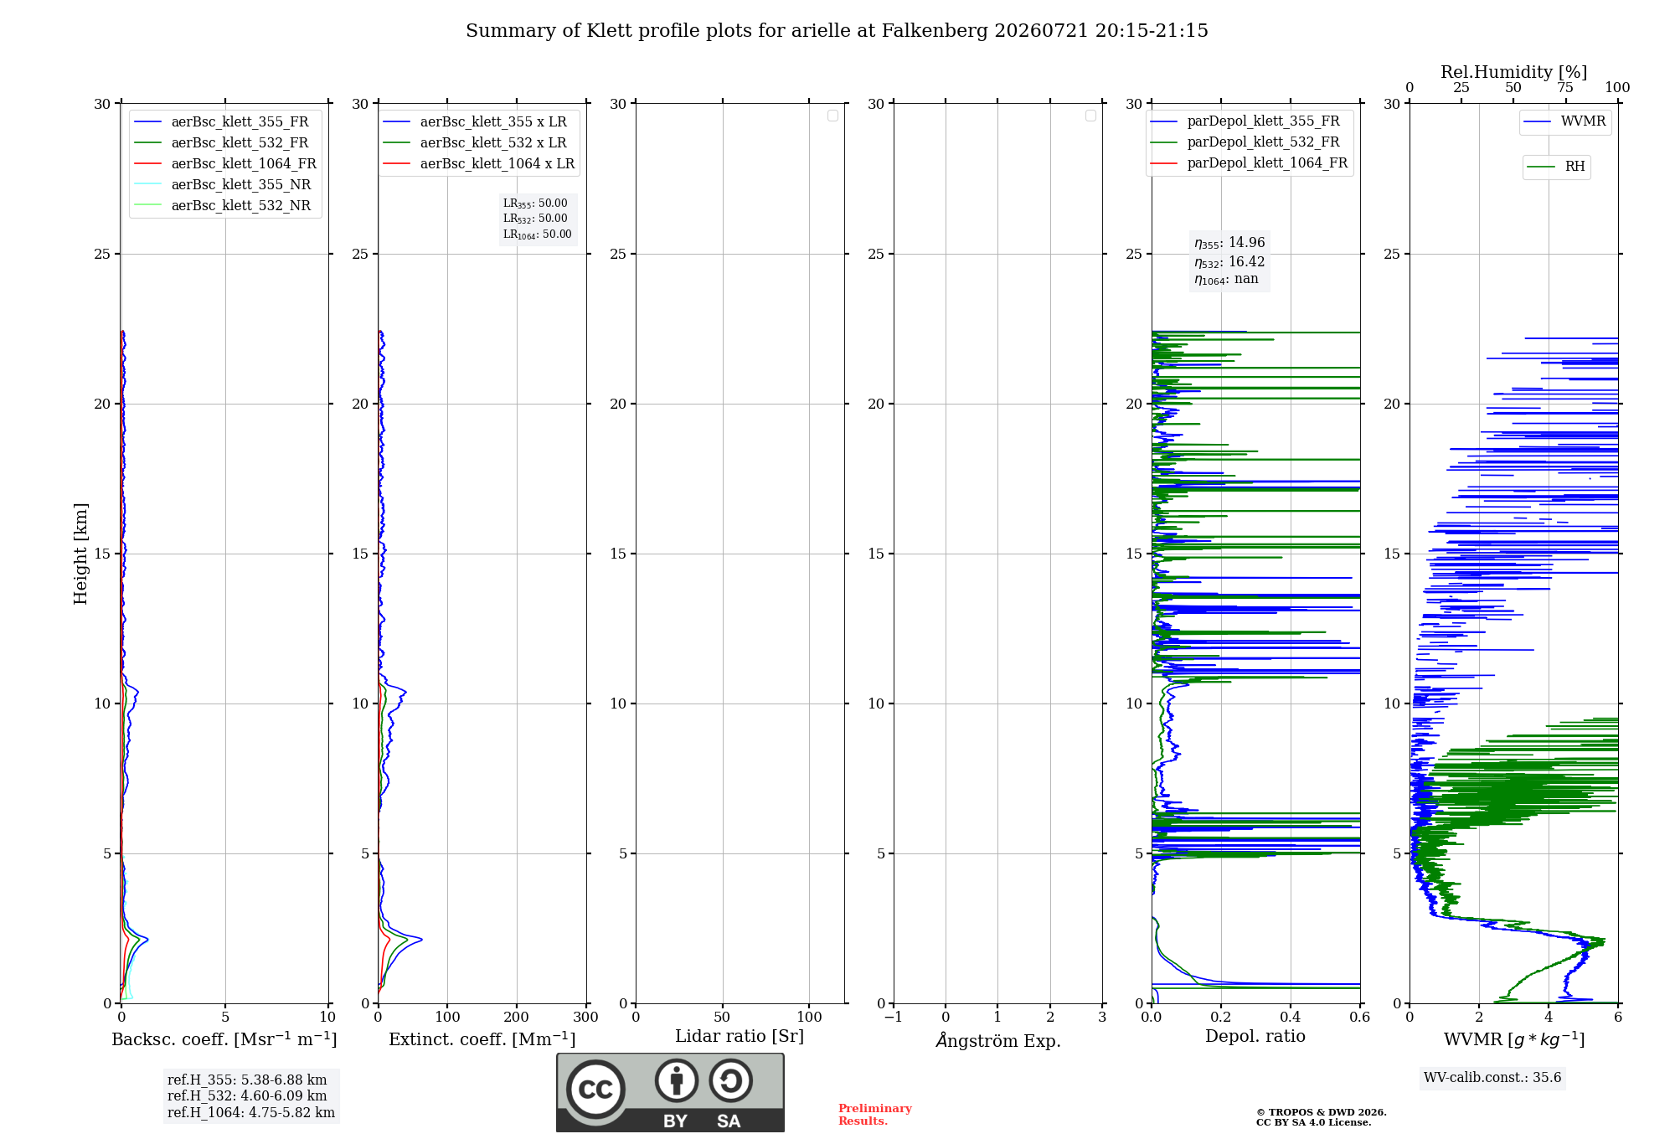The width and height of the screenshot is (1675, 1139).
Task: Click the Rel.Humidity [%] axis title
Action: click(x=1513, y=72)
